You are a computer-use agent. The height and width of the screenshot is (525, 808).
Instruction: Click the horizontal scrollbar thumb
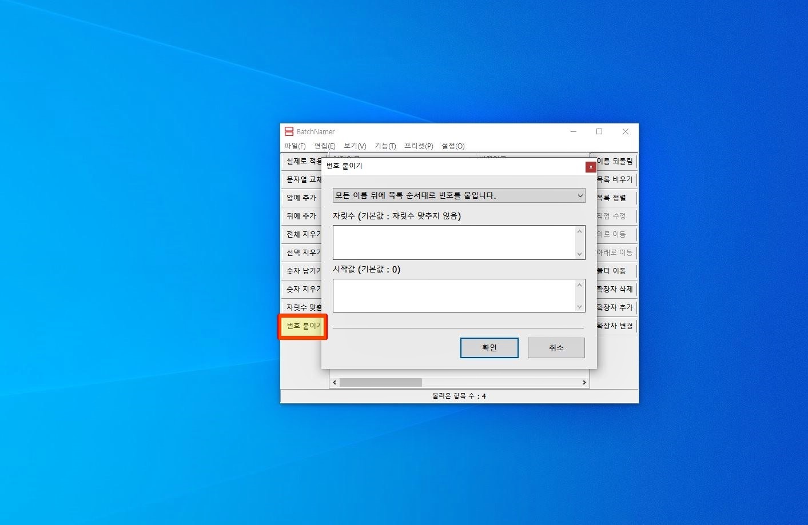pos(381,383)
